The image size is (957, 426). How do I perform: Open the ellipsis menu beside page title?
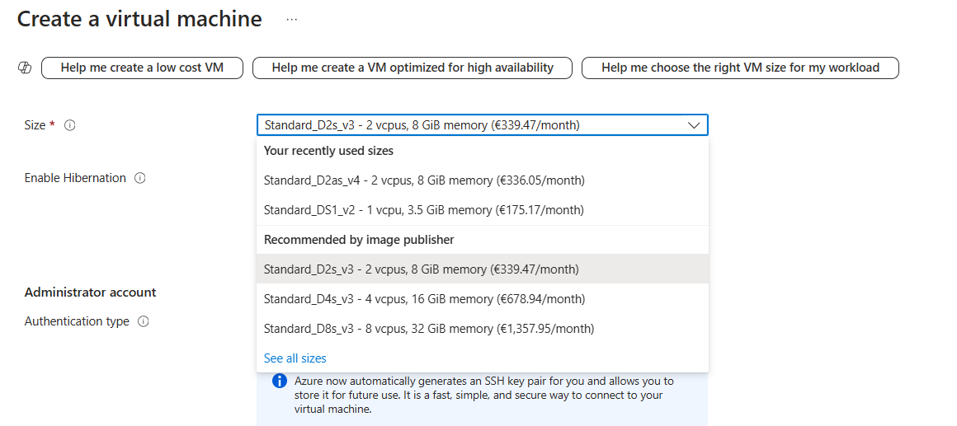coord(291,19)
